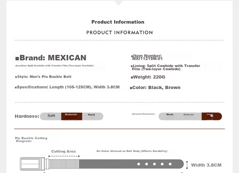Click the 'Abrasion Resistance:' label
The width and height of the screenshot is (239, 173).
click(143, 114)
